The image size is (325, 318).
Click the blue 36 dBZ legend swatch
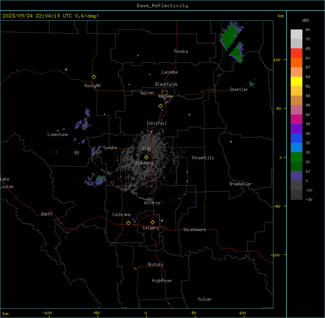coord(296,138)
